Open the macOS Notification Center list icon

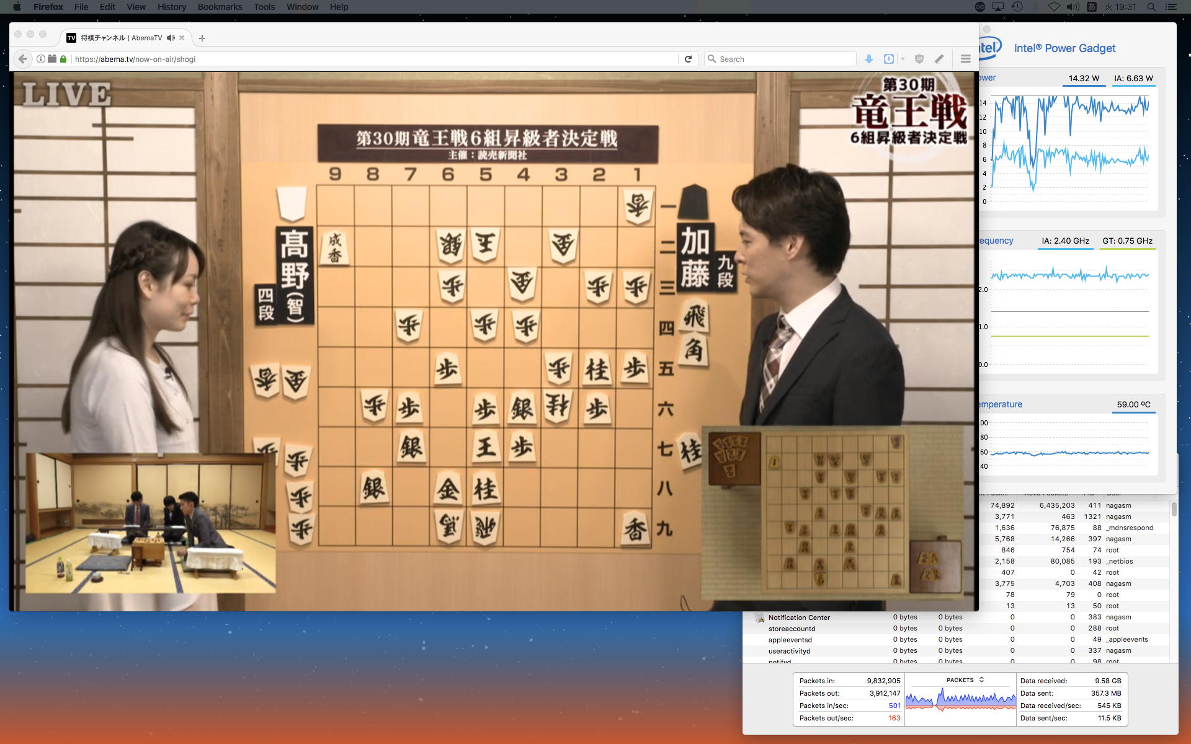tap(1171, 7)
